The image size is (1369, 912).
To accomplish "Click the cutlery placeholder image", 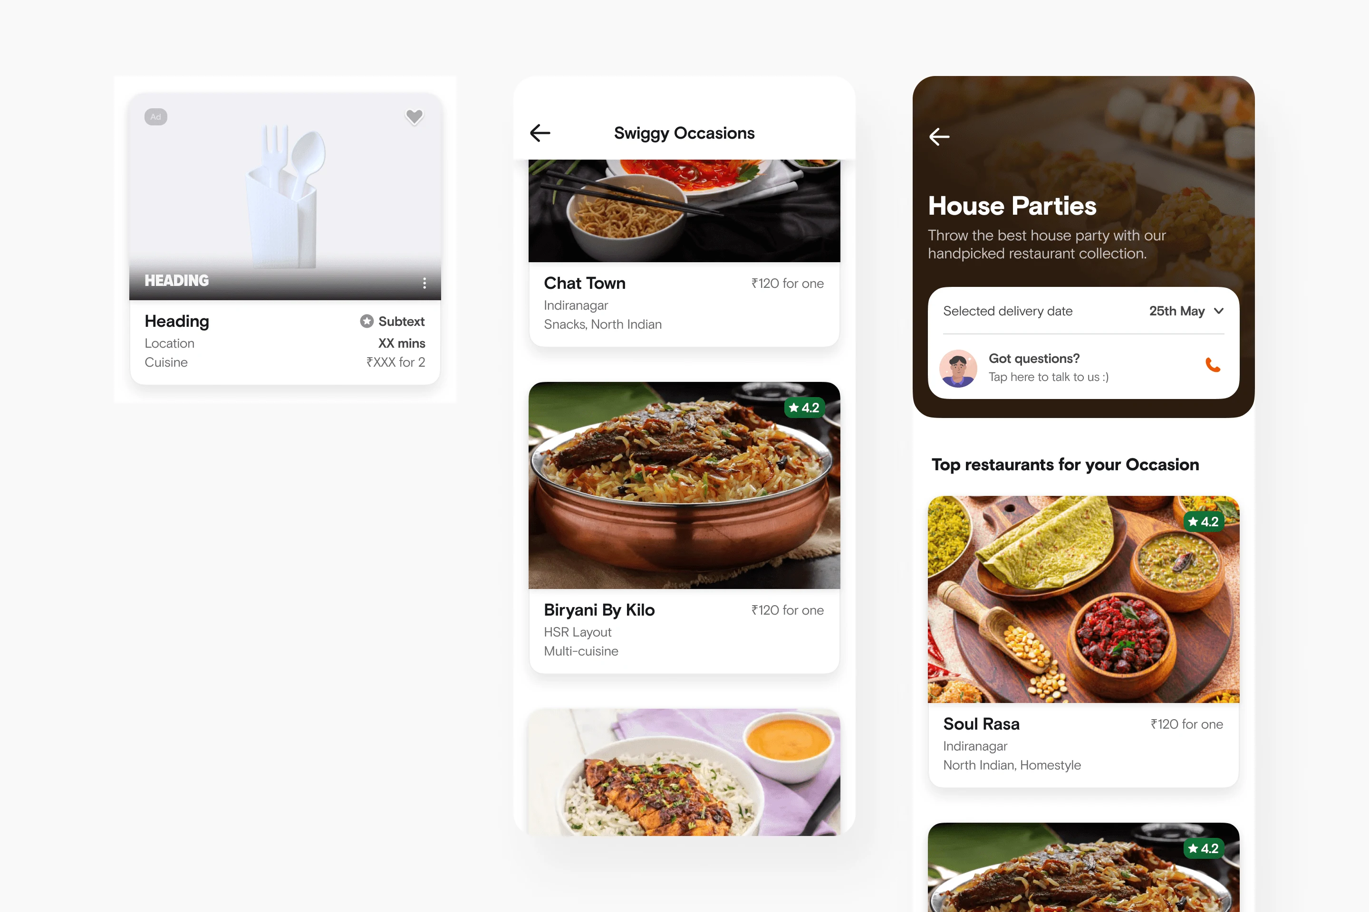I will (285, 196).
